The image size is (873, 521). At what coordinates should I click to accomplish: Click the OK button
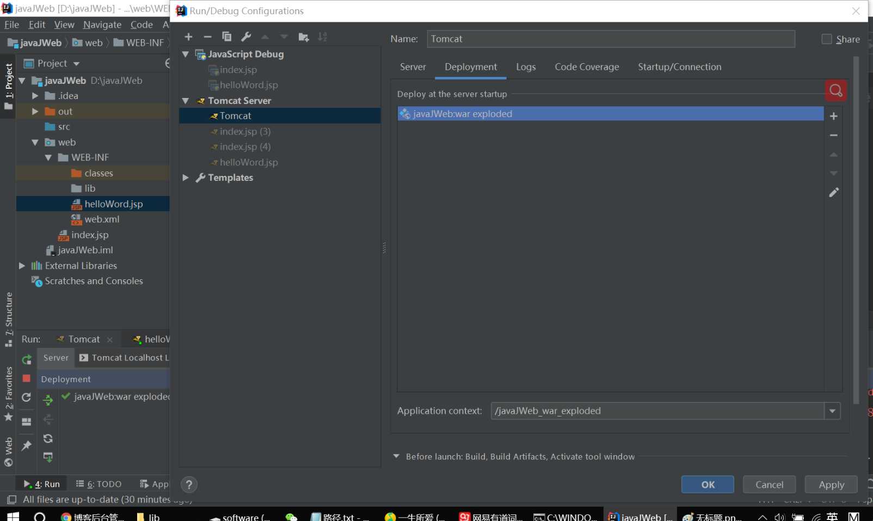click(708, 485)
